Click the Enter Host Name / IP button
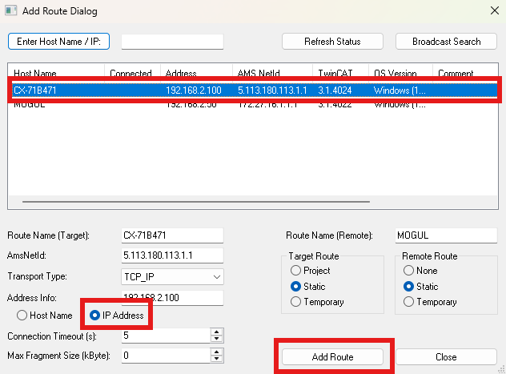506x374 pixels. (58, 41)
